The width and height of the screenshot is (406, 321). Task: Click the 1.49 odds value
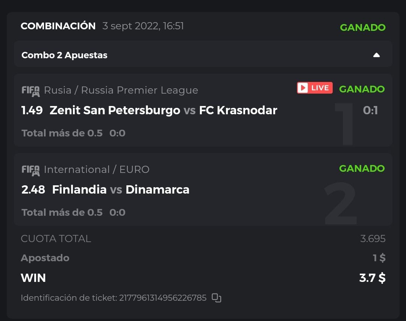click(x=32, y=110)
